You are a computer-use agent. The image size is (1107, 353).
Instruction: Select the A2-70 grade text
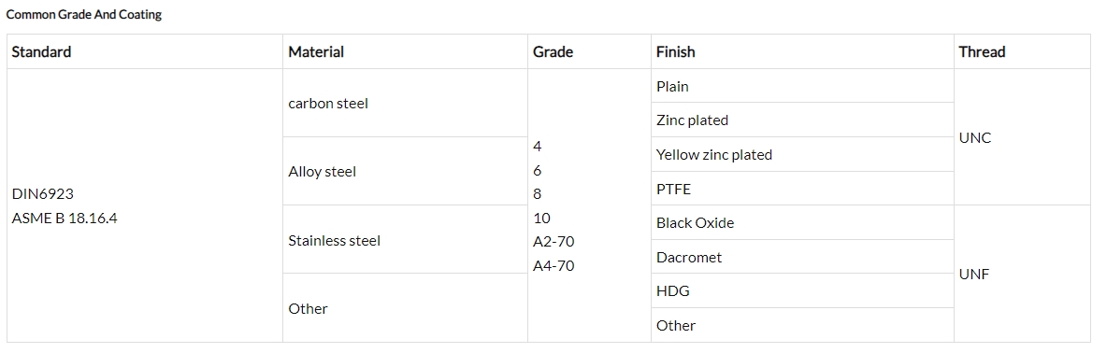click(x=553, y=242)
